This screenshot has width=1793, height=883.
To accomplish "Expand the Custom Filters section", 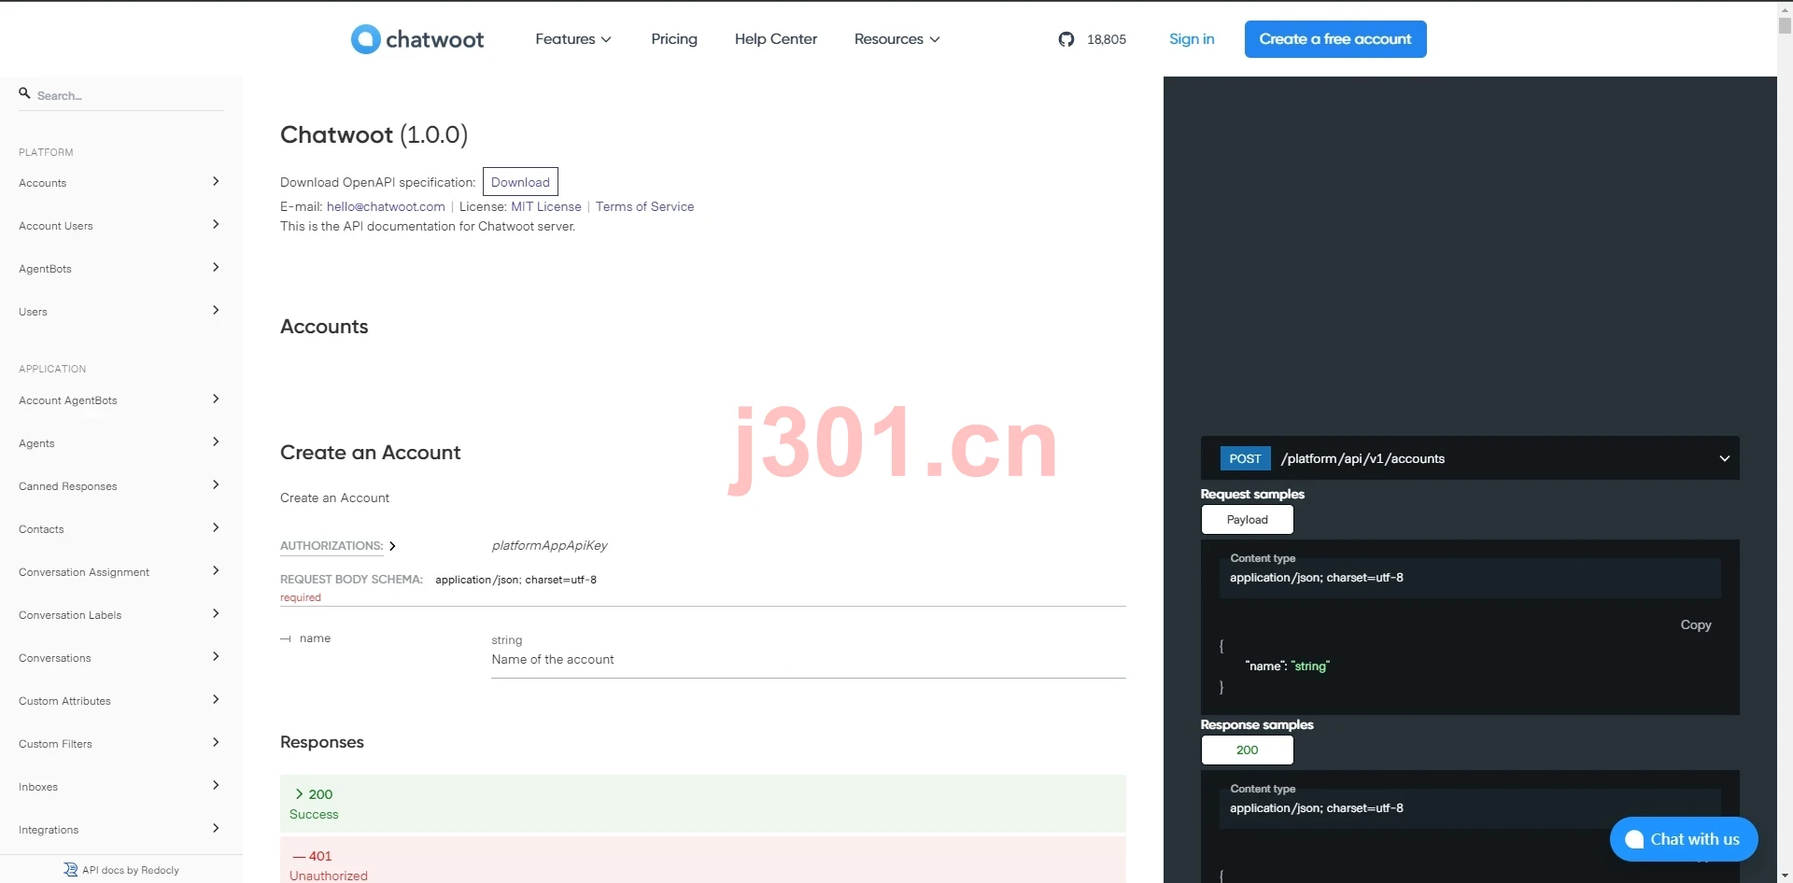I will pyautogui.click(x=121, y=744).
